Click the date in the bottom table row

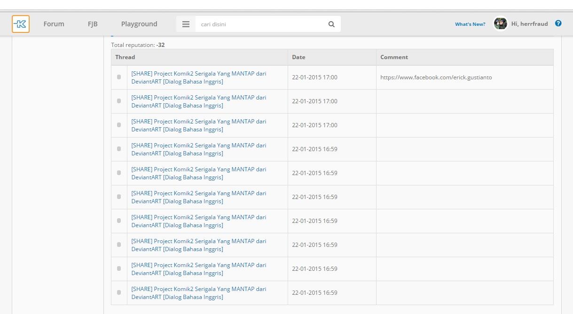tap(314, 293)
